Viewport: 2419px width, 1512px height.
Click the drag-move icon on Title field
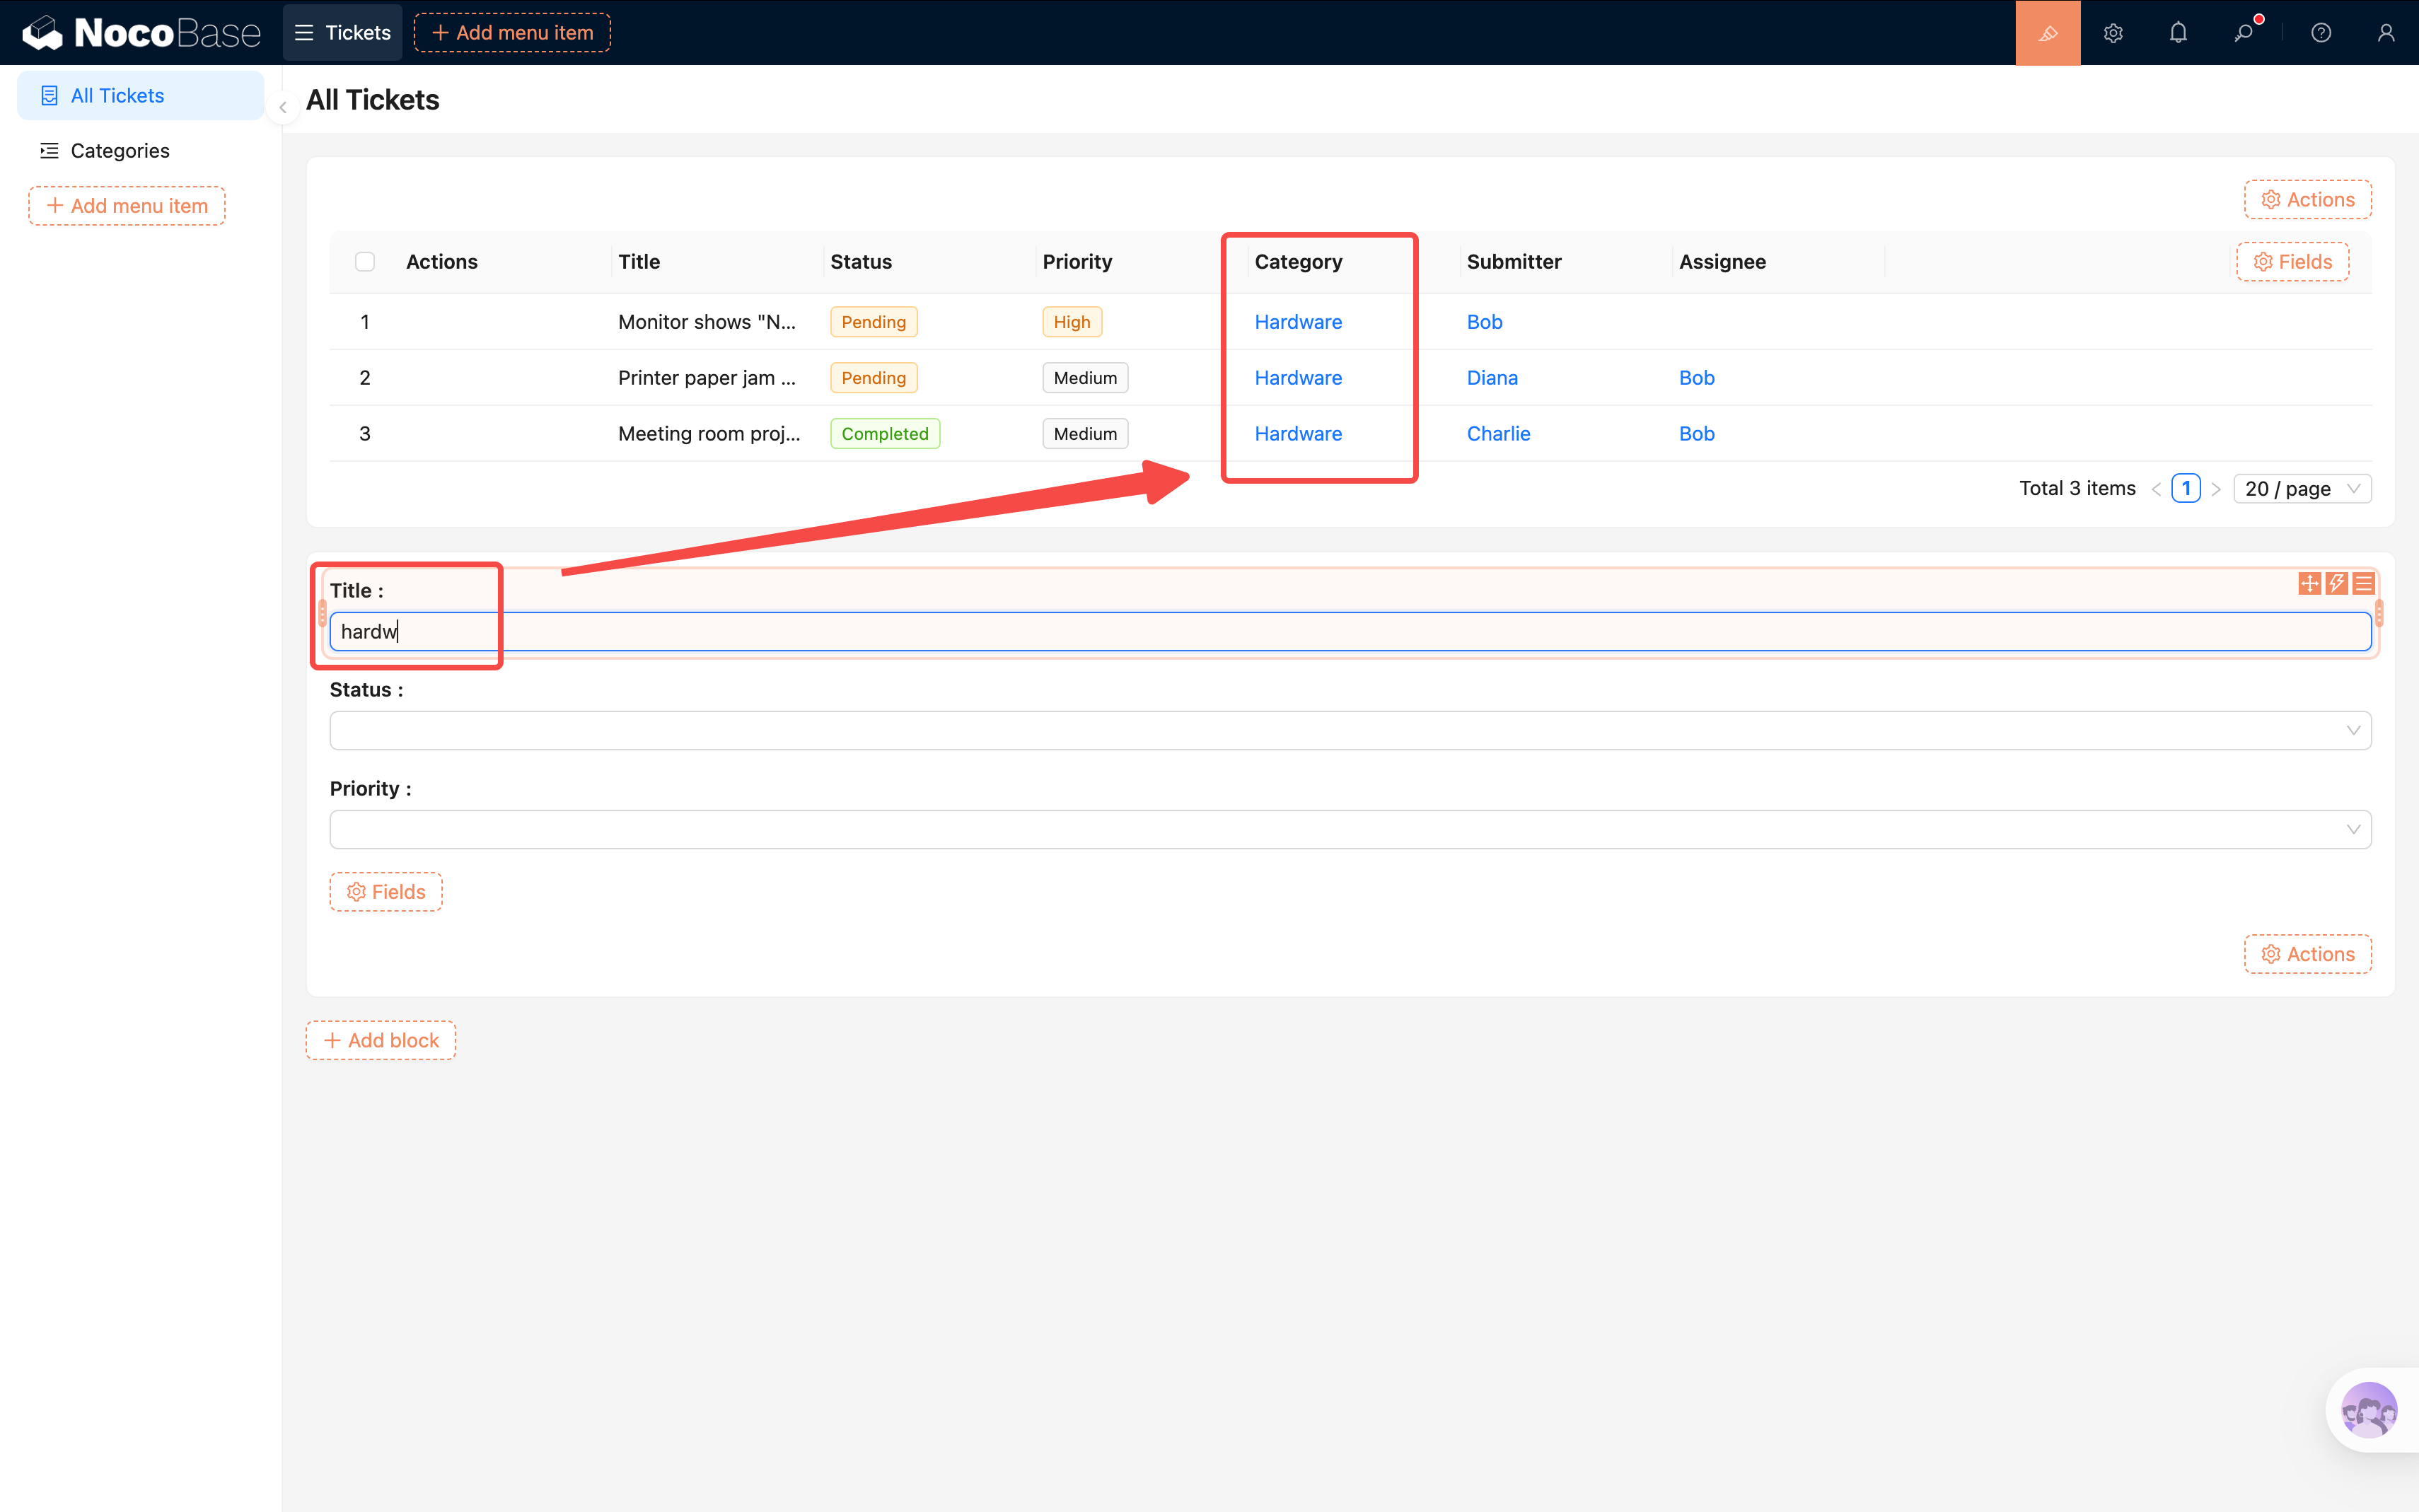point(2309,583)
